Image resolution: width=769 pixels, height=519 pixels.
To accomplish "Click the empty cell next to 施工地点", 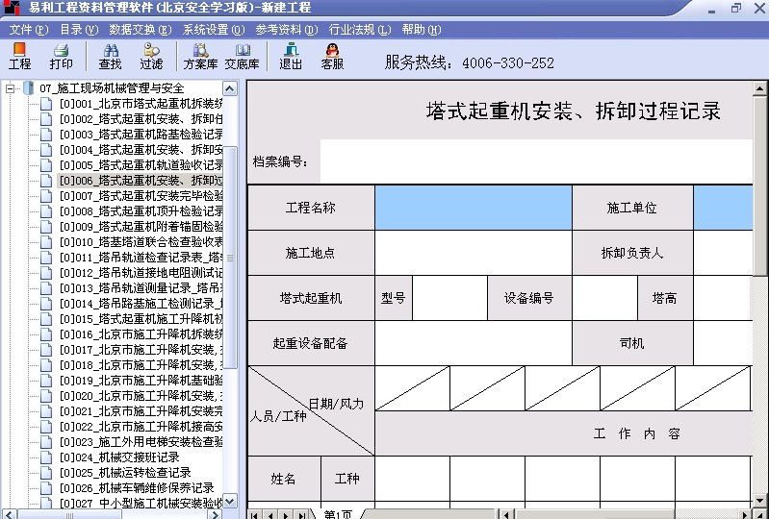I will (473, 254).
